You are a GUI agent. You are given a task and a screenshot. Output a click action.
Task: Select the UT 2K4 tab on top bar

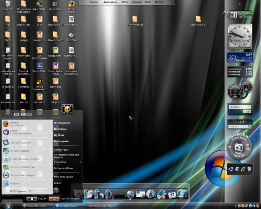click(159, 2)
